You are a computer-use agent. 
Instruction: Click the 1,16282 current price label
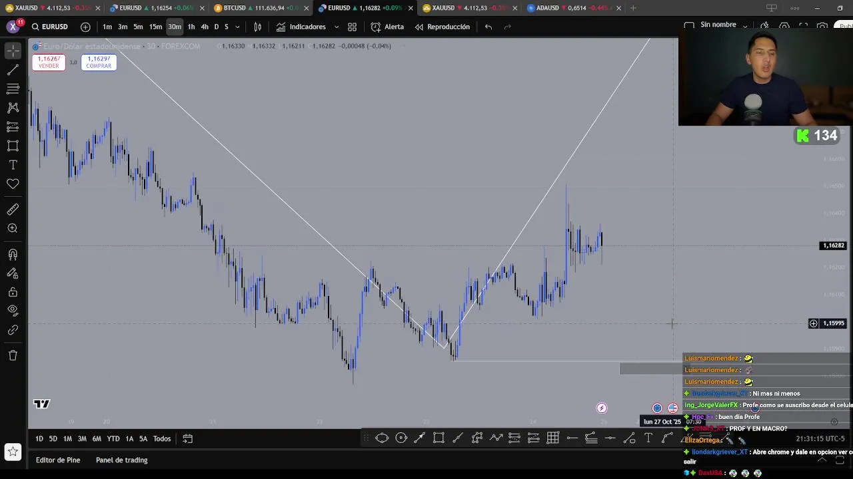pos(833,245)
